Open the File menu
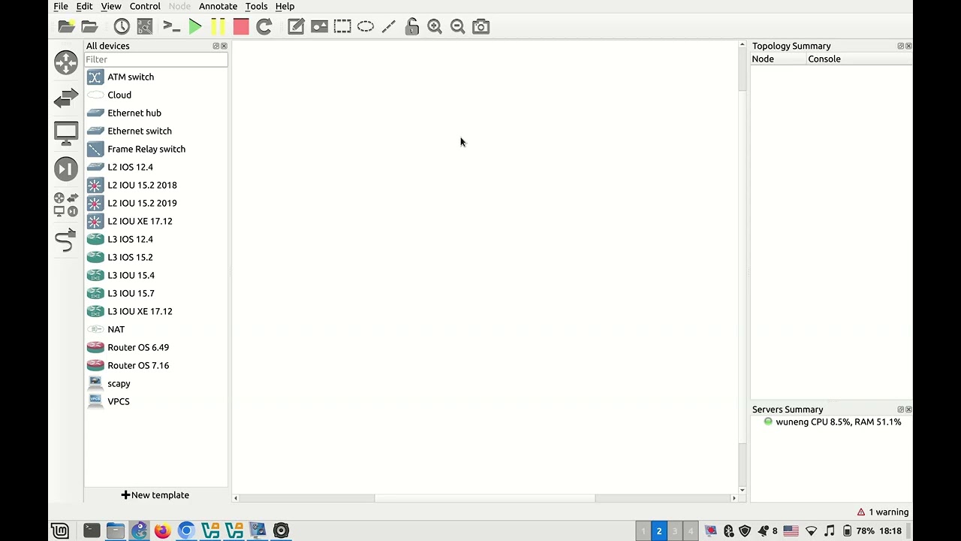961x541 pixels. coord(61,6)
